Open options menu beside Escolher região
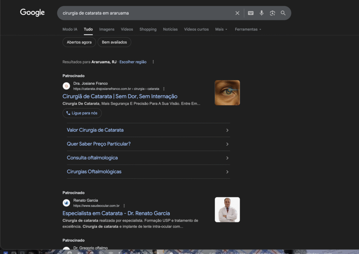Image resolution: width=359 pixels, height=254 pixels. 153,62
